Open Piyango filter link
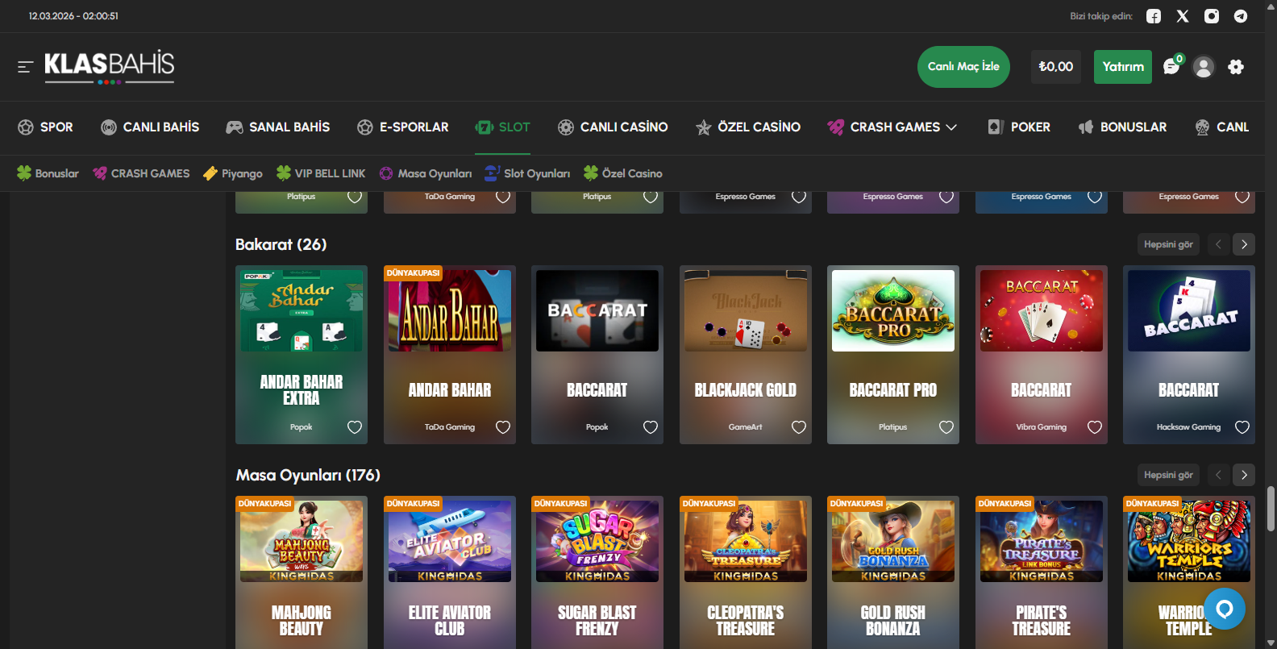The height and width of the screenshot is (649, 1277). pos(233,173)
